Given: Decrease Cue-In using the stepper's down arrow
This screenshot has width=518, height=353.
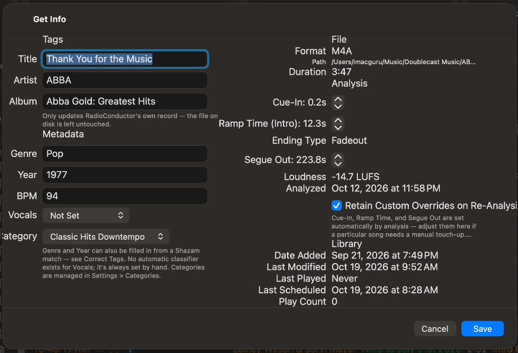Looking at the screenshot, I should click(x=338, y=106).
